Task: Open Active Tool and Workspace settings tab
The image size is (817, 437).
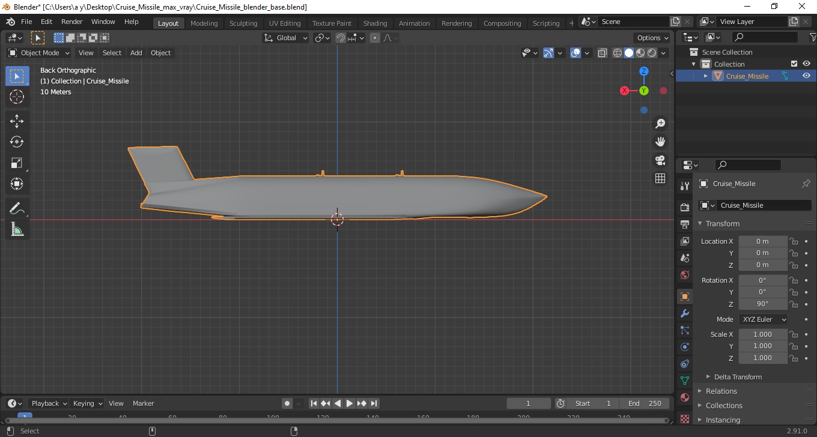Action: [x=684, y=186]
